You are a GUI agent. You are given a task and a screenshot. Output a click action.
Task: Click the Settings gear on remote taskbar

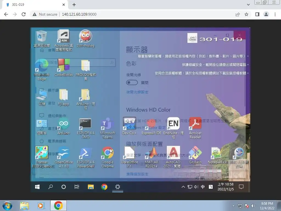point(117,187)
